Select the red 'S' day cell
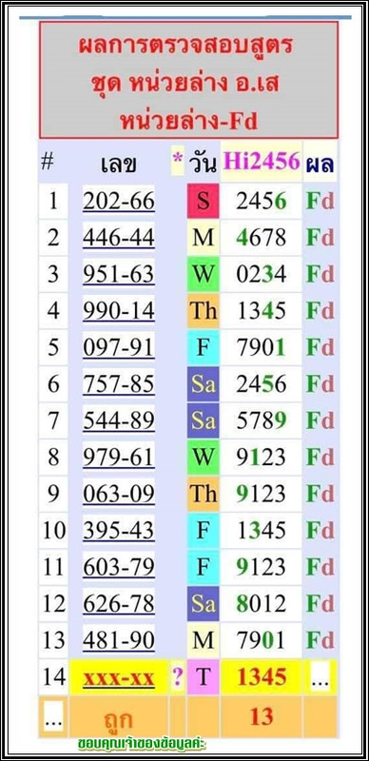Viewport: 369px width, 761px height. point(203,201)
